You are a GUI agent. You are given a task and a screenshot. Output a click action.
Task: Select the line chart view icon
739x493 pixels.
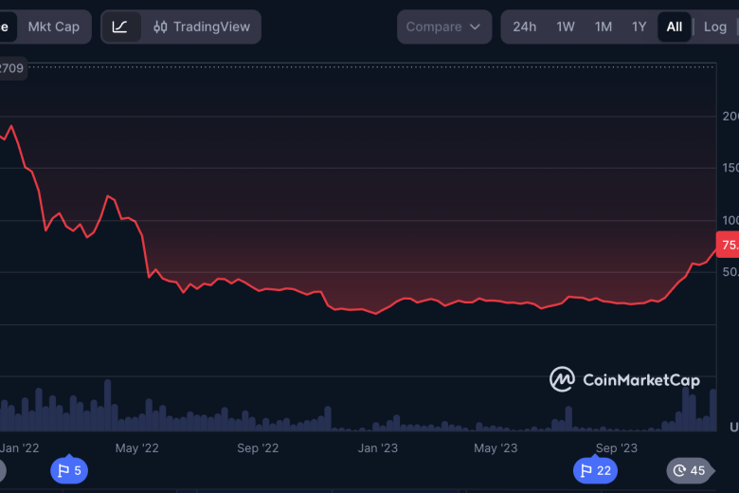tap(120, 27)
